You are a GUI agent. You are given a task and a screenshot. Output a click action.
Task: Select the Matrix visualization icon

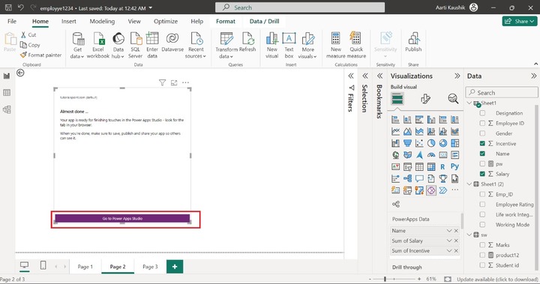click(430, 166)
